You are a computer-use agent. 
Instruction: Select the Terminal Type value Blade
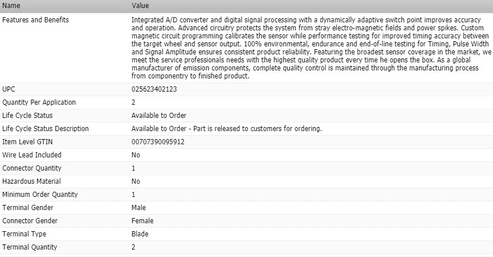140,234
